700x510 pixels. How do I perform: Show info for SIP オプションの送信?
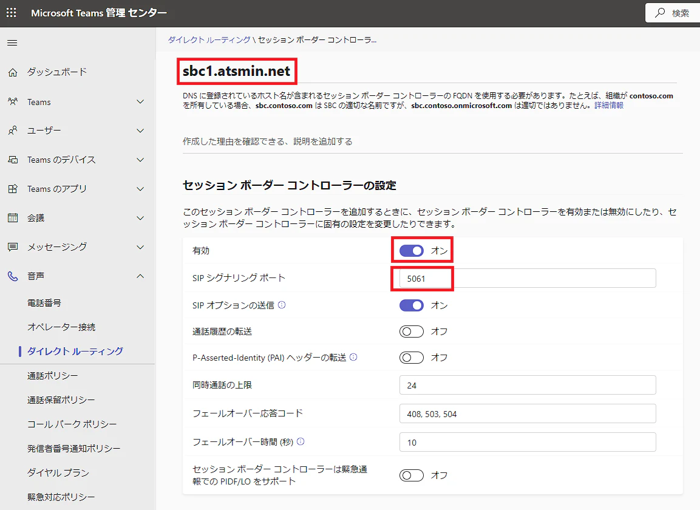[282, 305]
